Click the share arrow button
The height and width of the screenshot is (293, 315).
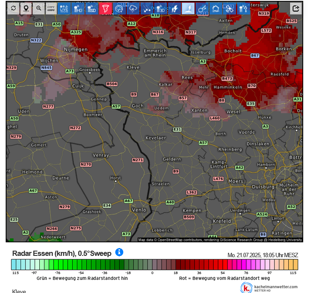tap(296, 8)
